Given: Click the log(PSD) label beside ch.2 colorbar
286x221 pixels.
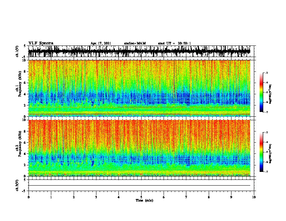Looking at the screenshot, I should coord(270,153).
